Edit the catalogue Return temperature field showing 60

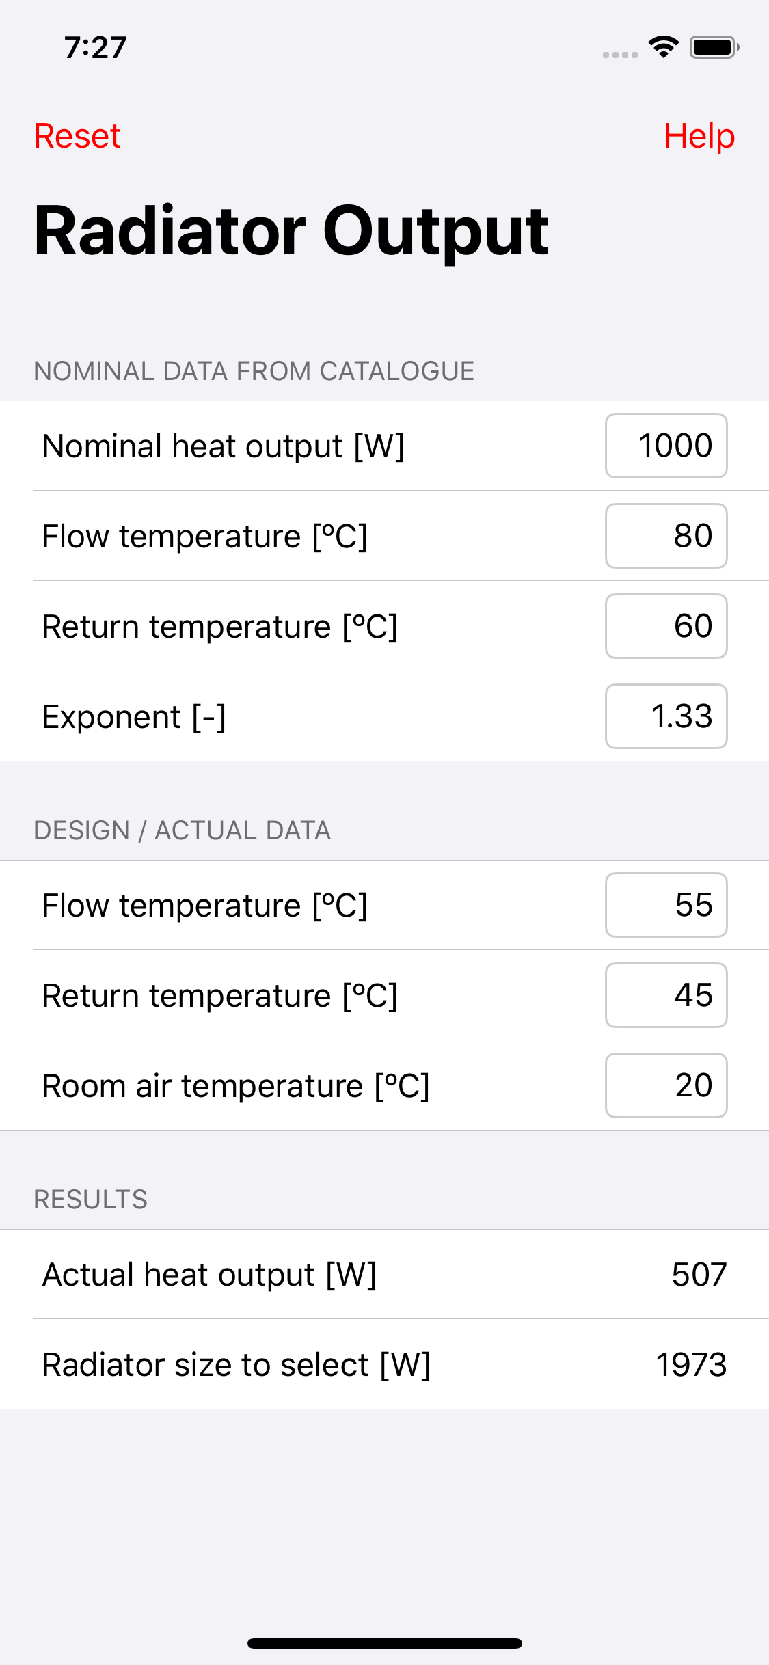pyautogui.click(x=666, y=626)
